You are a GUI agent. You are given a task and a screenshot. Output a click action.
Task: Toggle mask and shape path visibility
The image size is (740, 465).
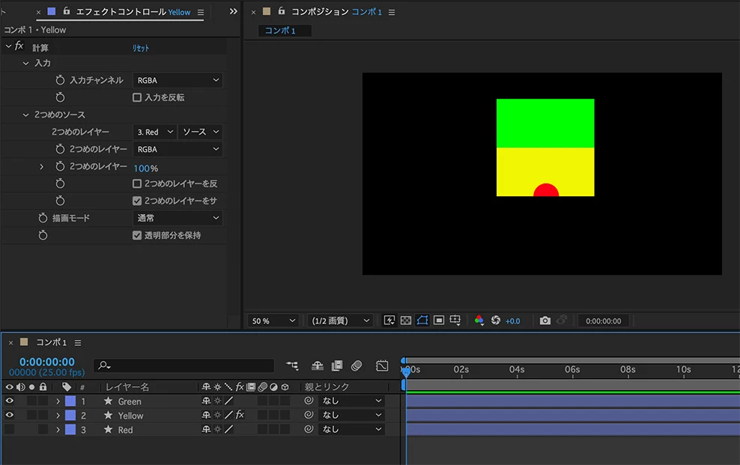click(422, 320)
